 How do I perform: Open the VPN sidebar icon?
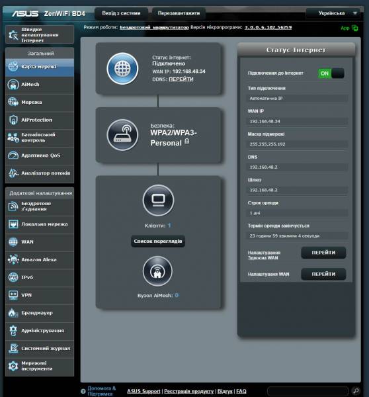(13, 295)
